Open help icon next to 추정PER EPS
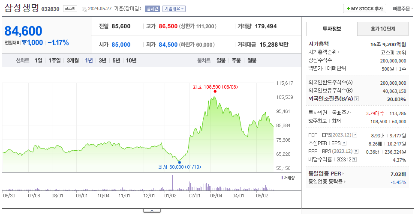The width and height of the screenshot is (415, 214). 344,143
